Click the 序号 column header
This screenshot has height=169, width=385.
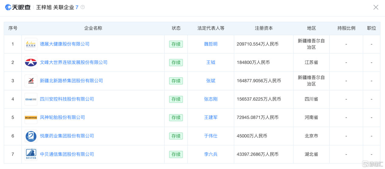(x=13, y=28)
